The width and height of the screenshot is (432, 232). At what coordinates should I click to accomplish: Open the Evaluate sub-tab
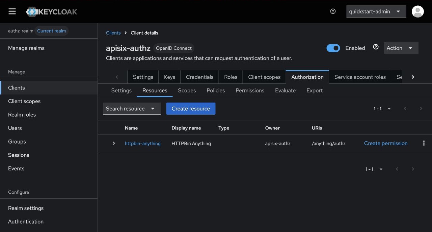click(285, 90)
